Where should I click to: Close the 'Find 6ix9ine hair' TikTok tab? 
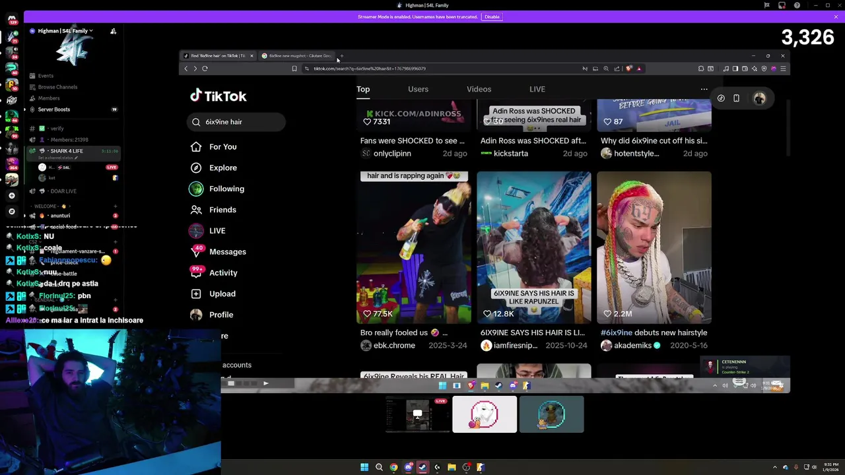pyautogui.click(x=252, y=56)
